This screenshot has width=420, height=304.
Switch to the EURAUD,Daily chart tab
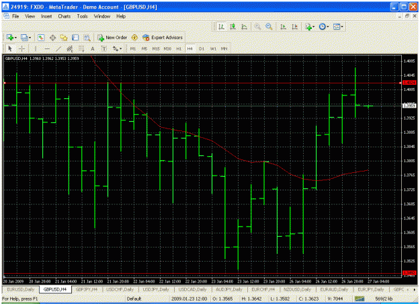334,289
